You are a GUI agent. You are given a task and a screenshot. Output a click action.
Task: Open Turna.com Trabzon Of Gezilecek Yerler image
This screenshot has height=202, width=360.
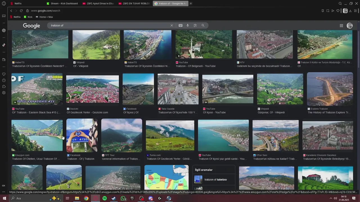point(170,136)
